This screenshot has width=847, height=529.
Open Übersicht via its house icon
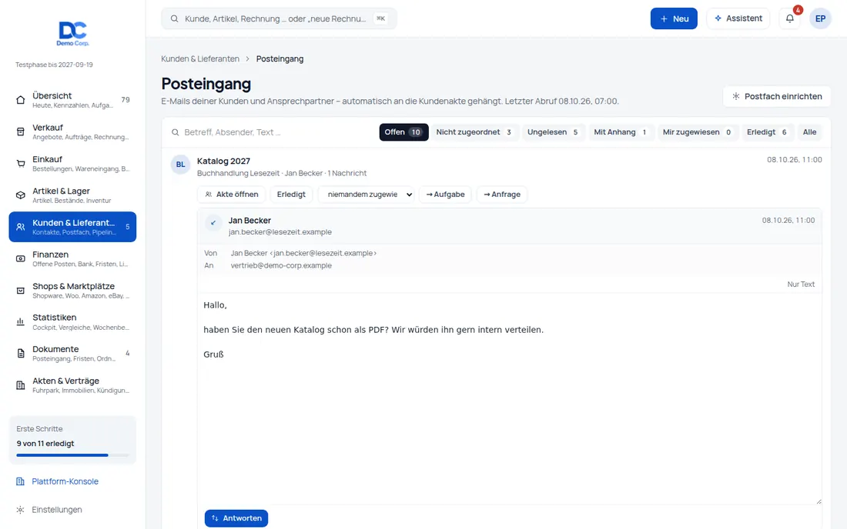coord(21,100)
